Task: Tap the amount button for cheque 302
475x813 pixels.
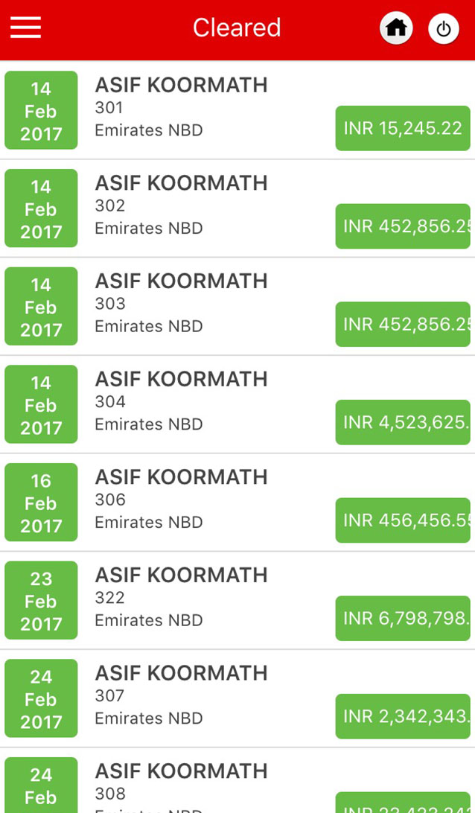Action: (x=403, y=226)
